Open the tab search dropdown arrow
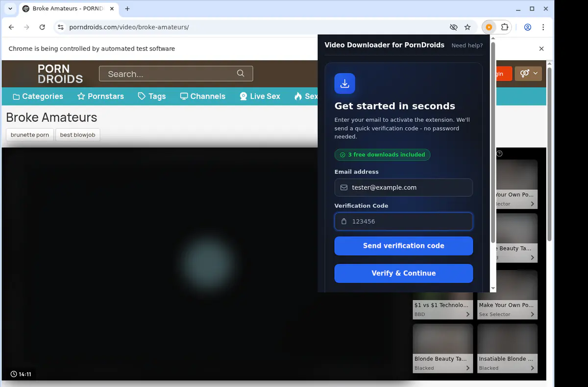The width and height of the screenshot is (588, 387). tap(10, 9)
